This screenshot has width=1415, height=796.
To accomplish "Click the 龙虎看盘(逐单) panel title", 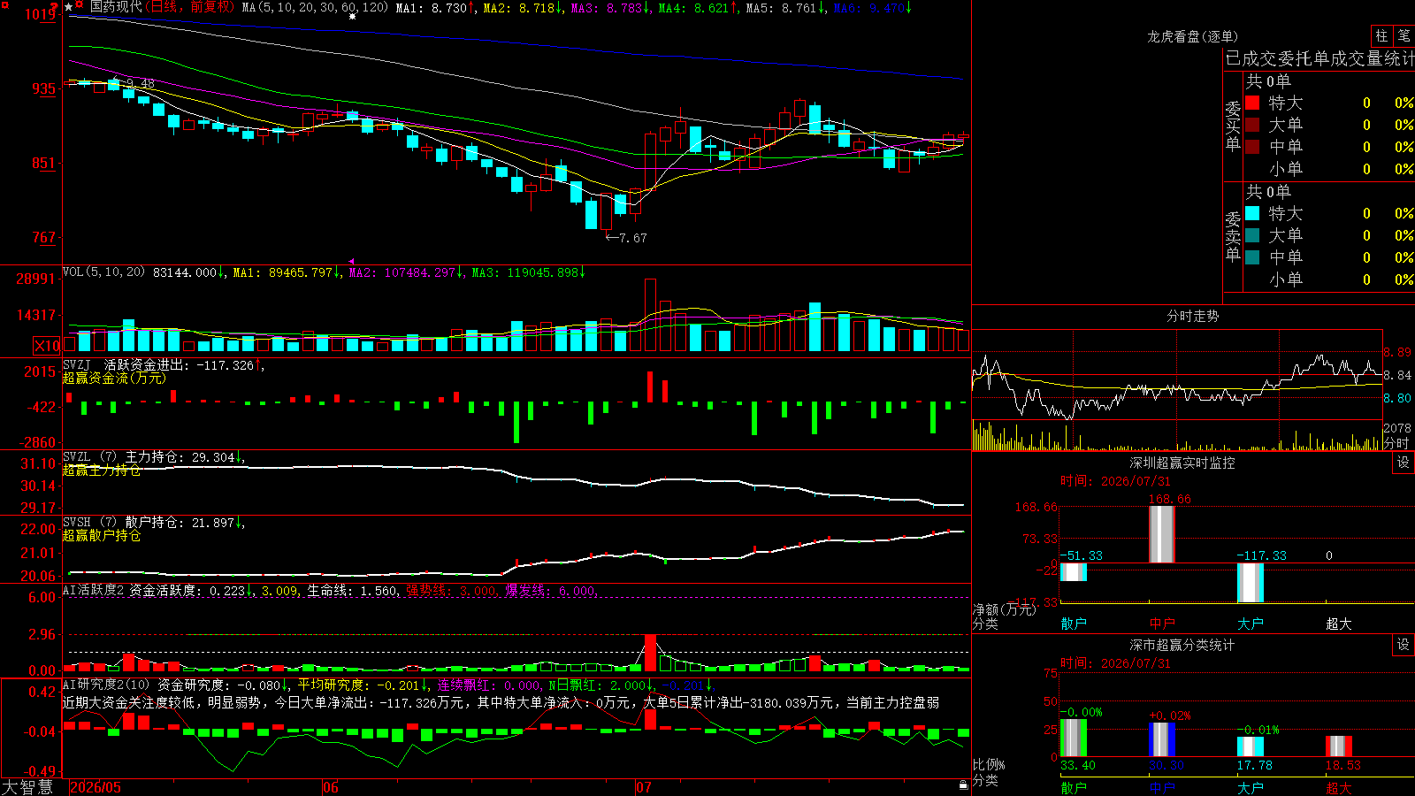I will pyautogui.click(x=1192, y=36).
